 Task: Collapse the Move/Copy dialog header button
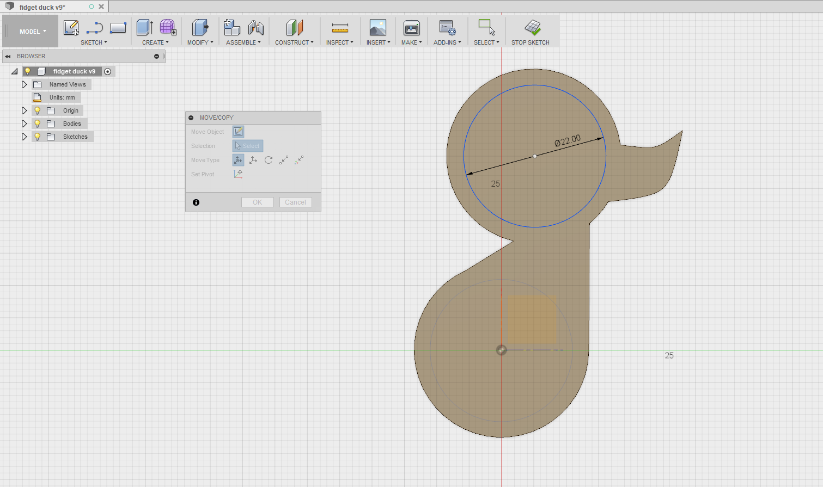click(191, 118)
